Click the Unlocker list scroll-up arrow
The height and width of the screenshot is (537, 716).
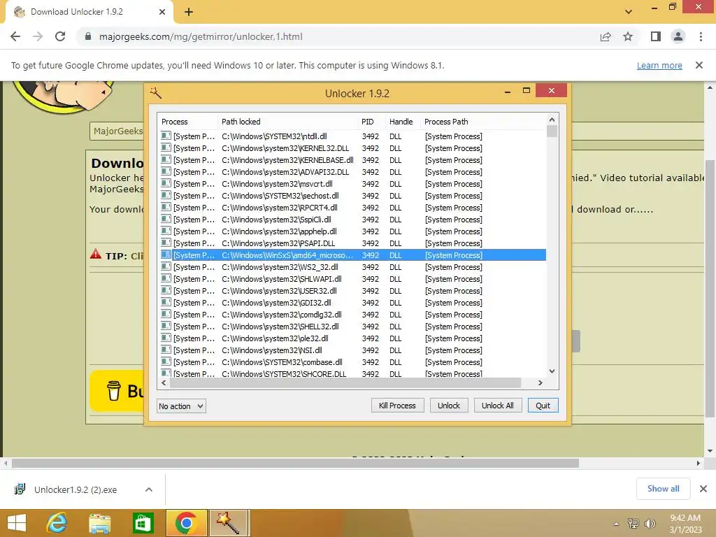(x=552, y=120)
